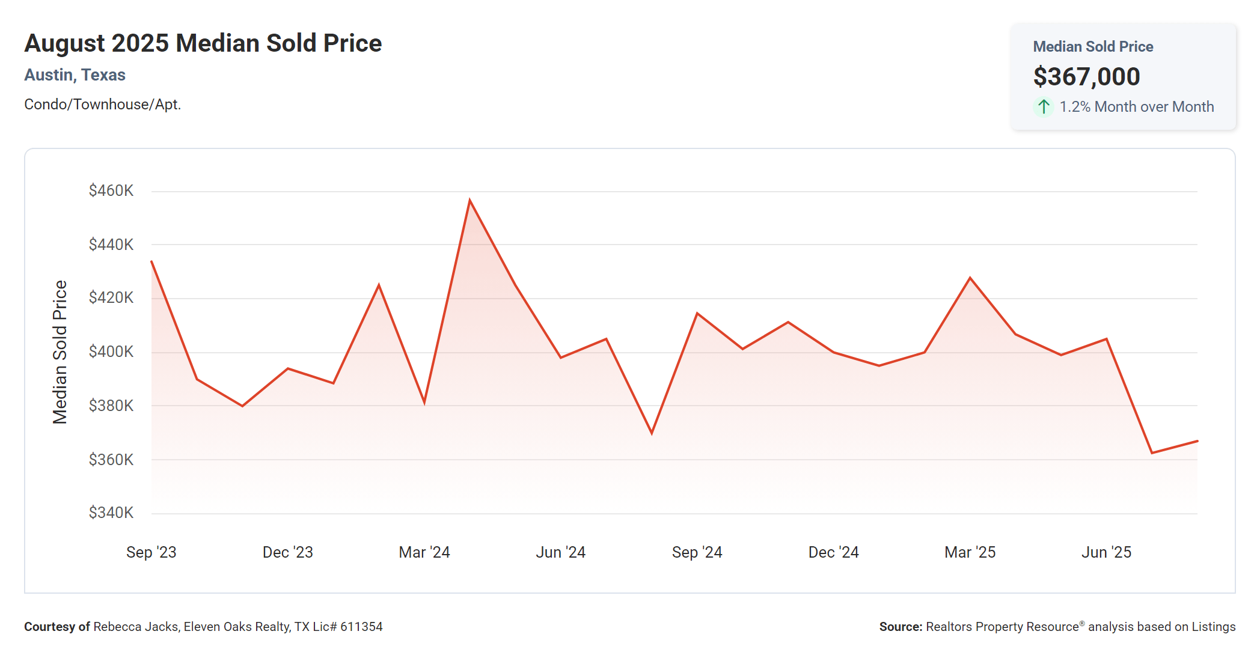Click the $367,000 median price value

coord(1086,76)
